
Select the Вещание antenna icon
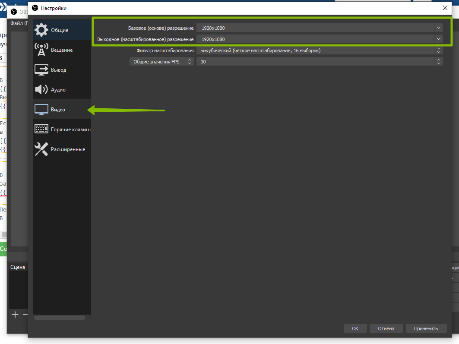(41, 50)
